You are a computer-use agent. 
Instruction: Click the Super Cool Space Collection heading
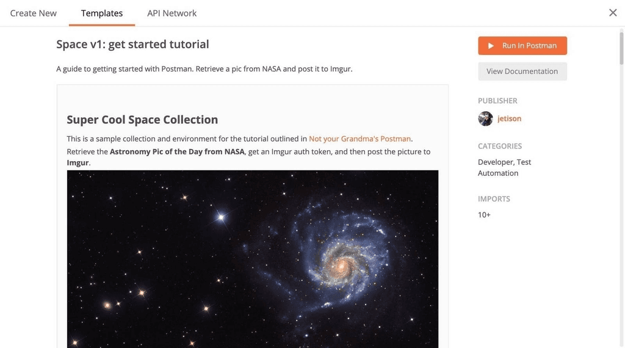pyautogui.click(x=142, y=120)
